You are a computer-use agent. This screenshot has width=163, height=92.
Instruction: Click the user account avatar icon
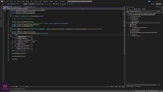[149, 1]
